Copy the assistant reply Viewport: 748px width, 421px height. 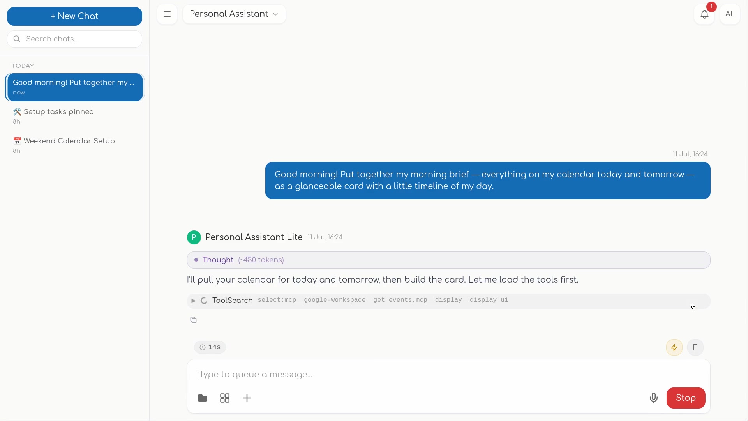[x=194, y=320]
